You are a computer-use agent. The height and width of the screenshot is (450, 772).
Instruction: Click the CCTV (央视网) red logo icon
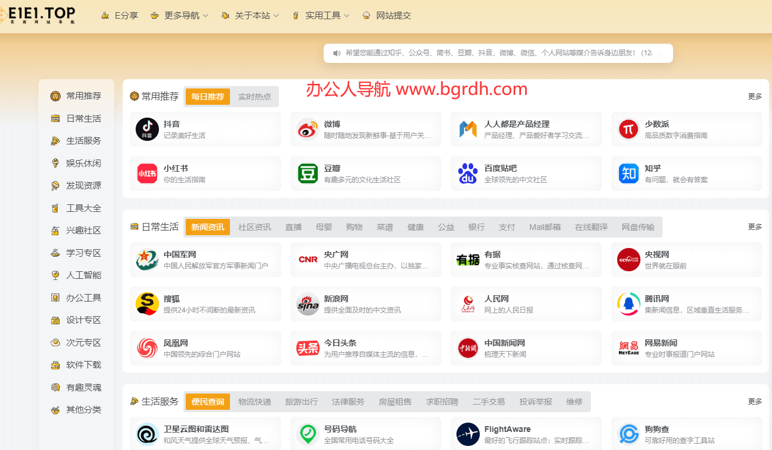click(628, 260)
